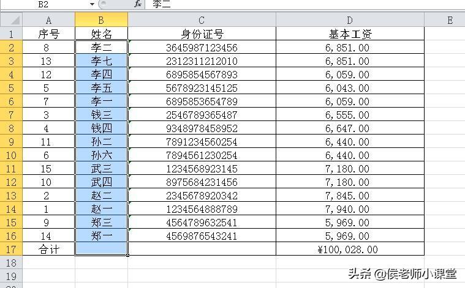Click ID number 9348978458952
The image size is (465, 288).
tap(202, 128)
